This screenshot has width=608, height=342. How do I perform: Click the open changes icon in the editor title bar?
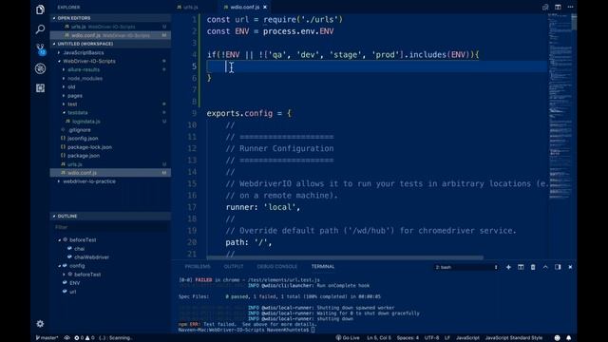(545, 7)
